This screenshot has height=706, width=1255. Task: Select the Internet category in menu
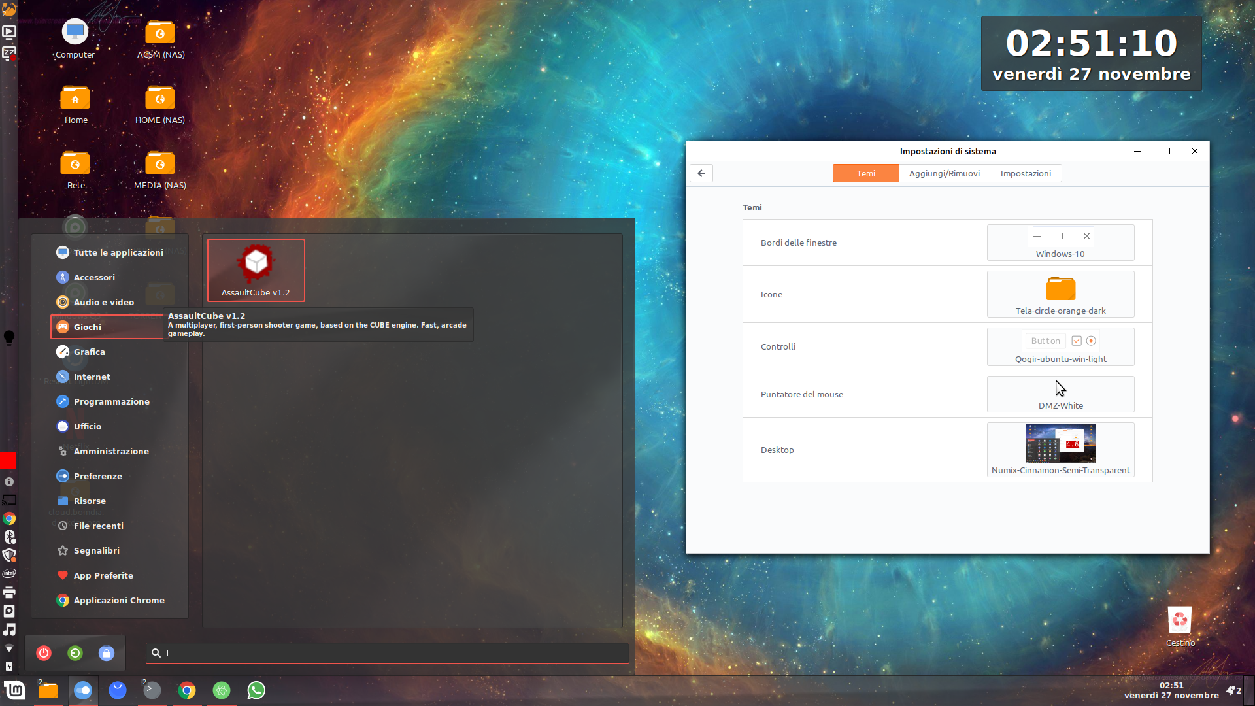tap(92, 377)
